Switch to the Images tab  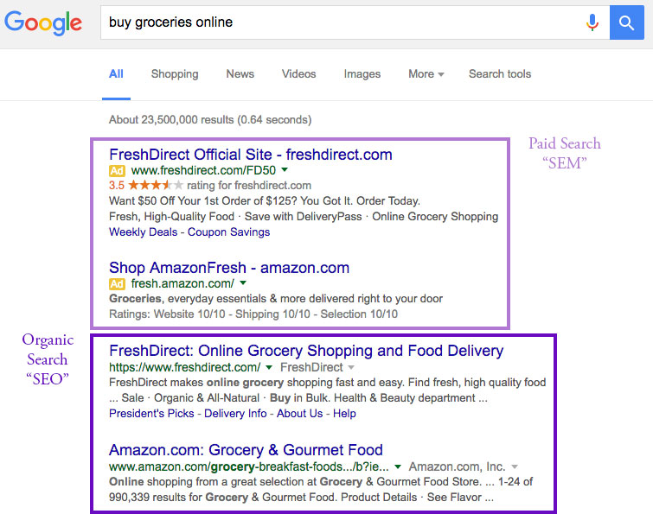point(362,74)
